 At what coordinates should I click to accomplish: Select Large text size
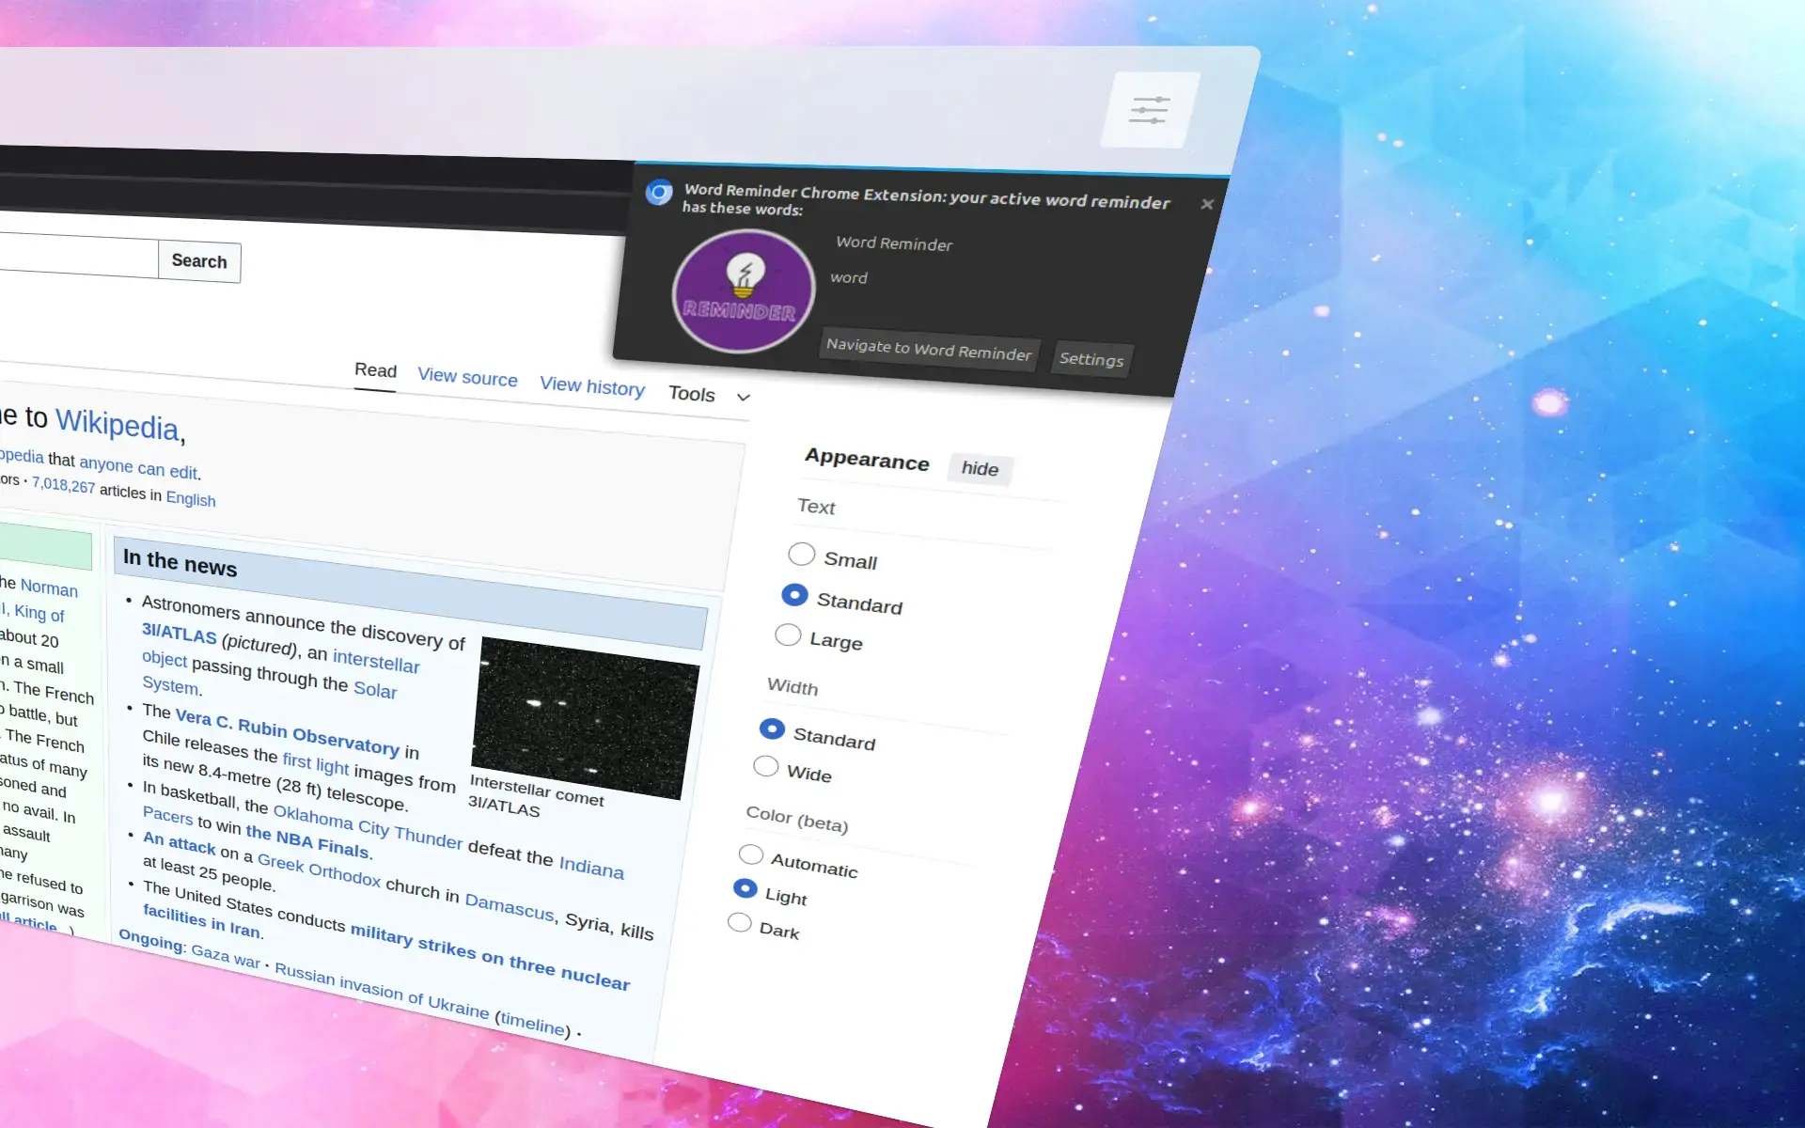coord(788,634)
